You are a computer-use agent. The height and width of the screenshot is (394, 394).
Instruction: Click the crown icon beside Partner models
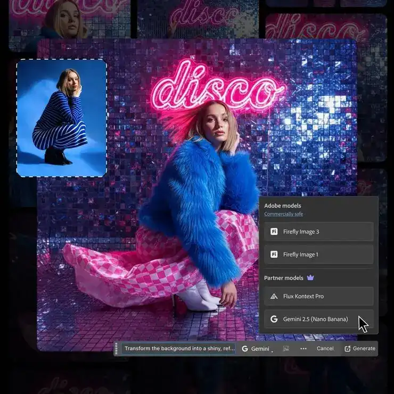click(x=311, y=278)
